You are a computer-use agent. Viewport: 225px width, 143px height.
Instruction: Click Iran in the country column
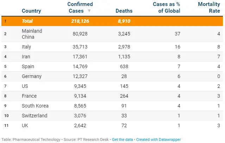pos(26,57)
